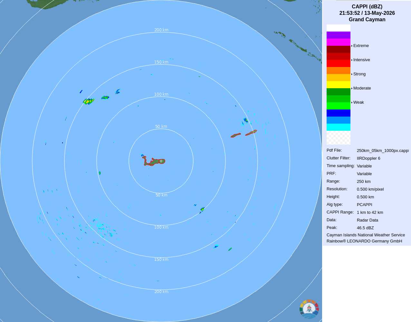Click the National Weather Service logo emblem
411x322 pixels.
309,309
